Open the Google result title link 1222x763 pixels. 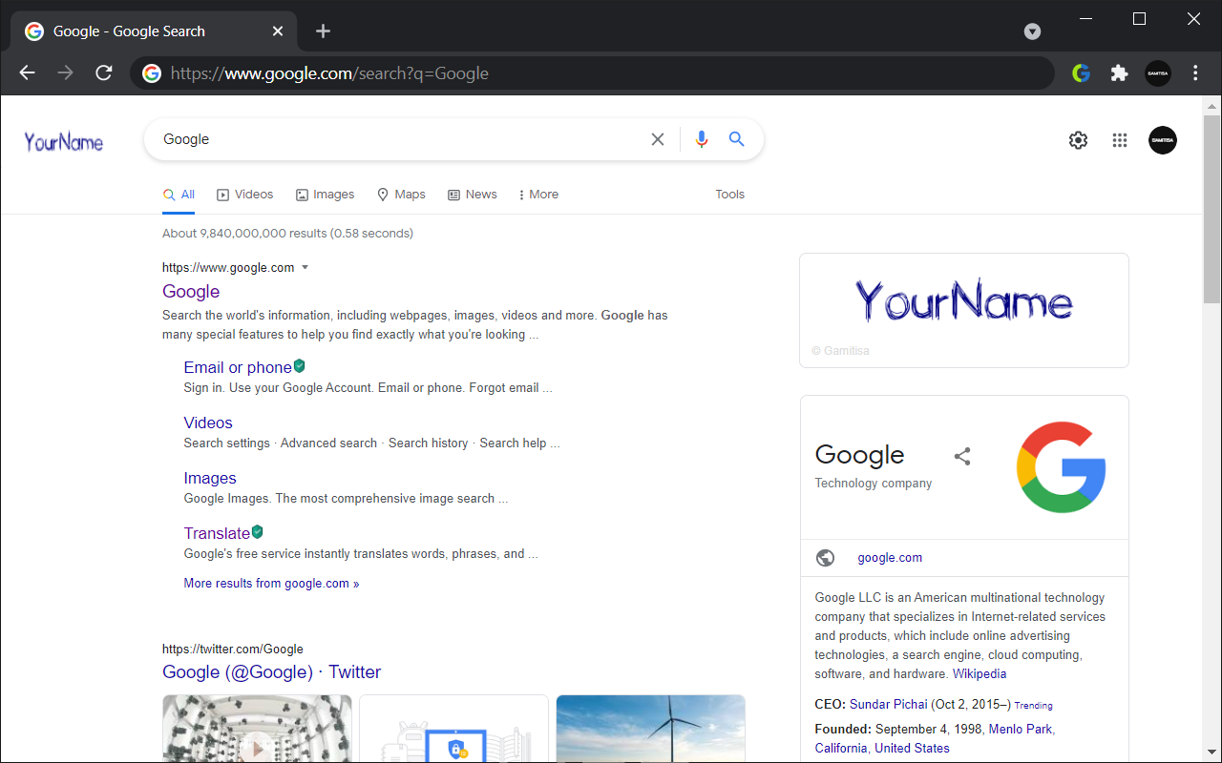[191, 292]
